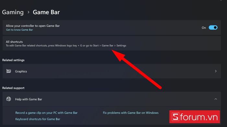Screen dimensions: 227x127
Task: Open Record a game clip link
Action: pos(46,113)
